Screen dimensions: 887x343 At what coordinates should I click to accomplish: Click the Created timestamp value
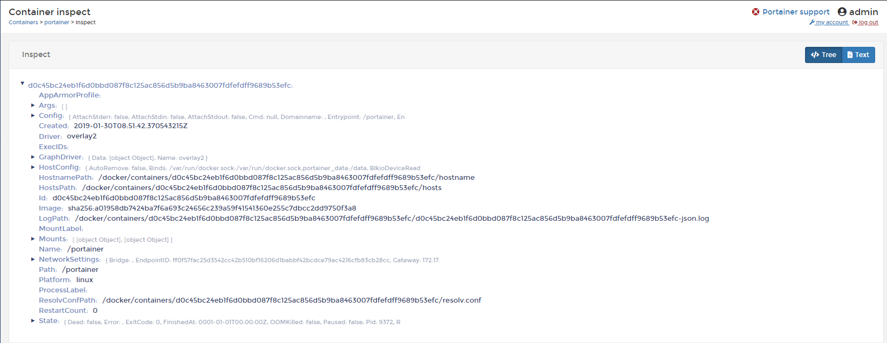pos(130,126)
